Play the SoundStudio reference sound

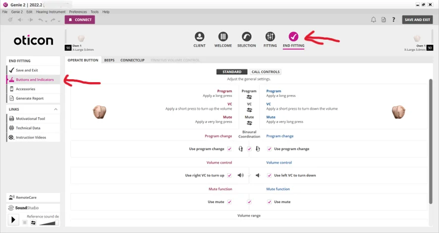13,220
